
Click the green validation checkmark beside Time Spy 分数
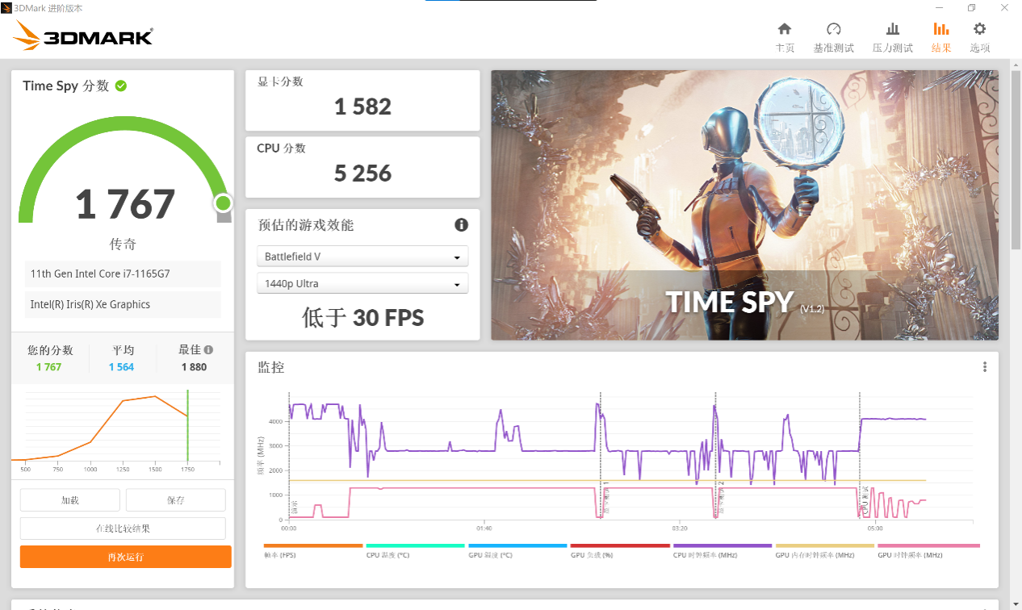pyautogui.click(x=120, y=86)
